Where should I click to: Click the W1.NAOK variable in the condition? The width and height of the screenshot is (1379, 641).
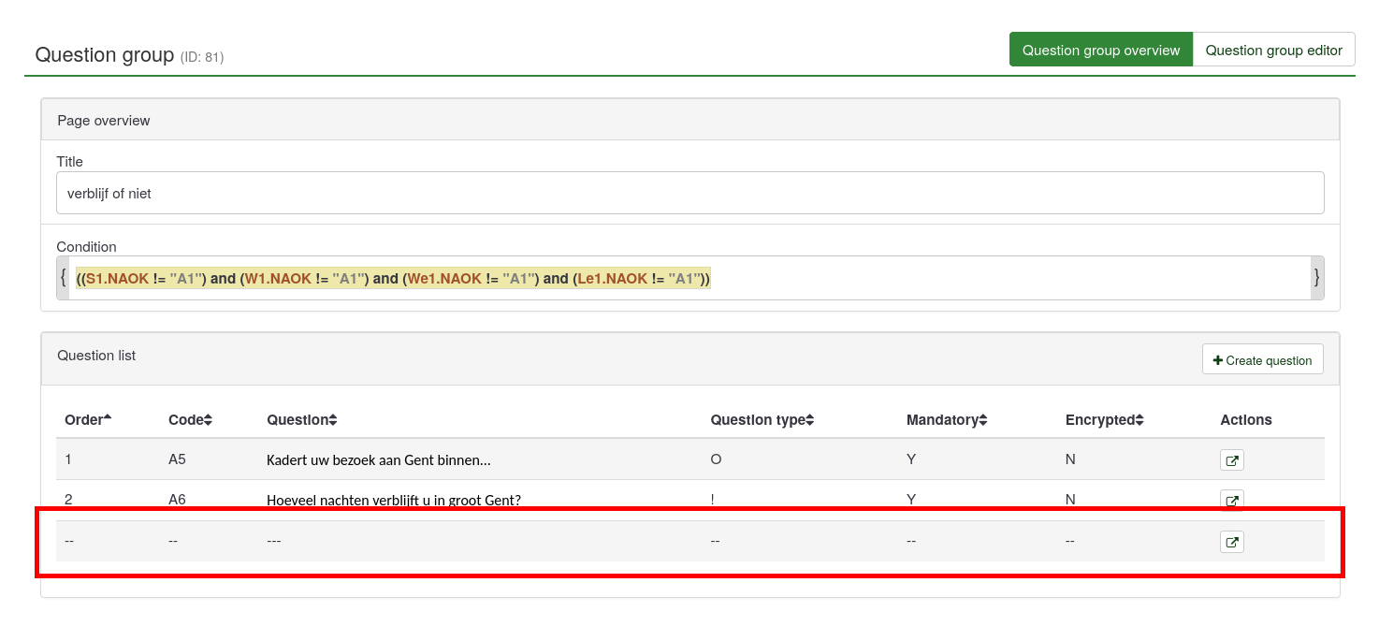point(278,279)
